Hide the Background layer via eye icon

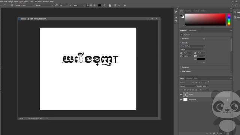(x=181, y=100)
